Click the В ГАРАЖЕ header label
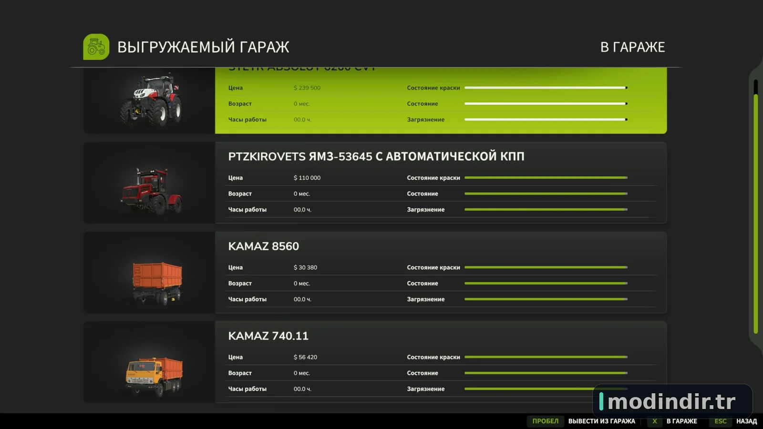Viewport: 763px width, 429px height. click(x=632, y=47)
